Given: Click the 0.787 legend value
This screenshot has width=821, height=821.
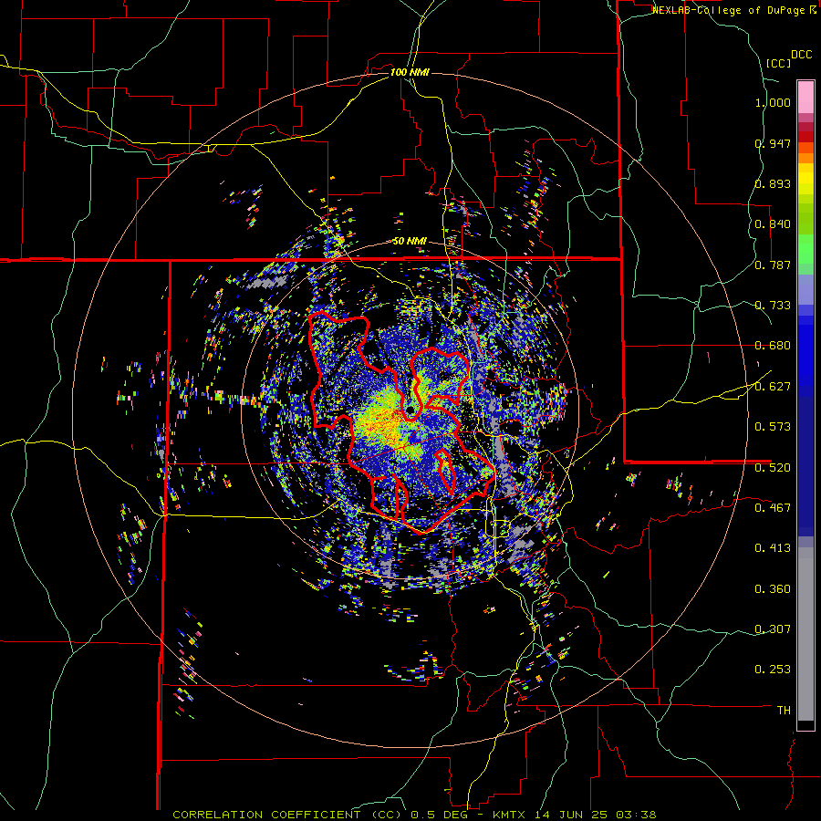Looking at the screenshot, I should tap(773, 265).
